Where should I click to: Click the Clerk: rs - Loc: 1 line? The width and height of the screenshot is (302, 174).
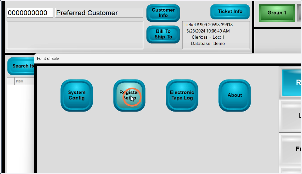point(208,37)
